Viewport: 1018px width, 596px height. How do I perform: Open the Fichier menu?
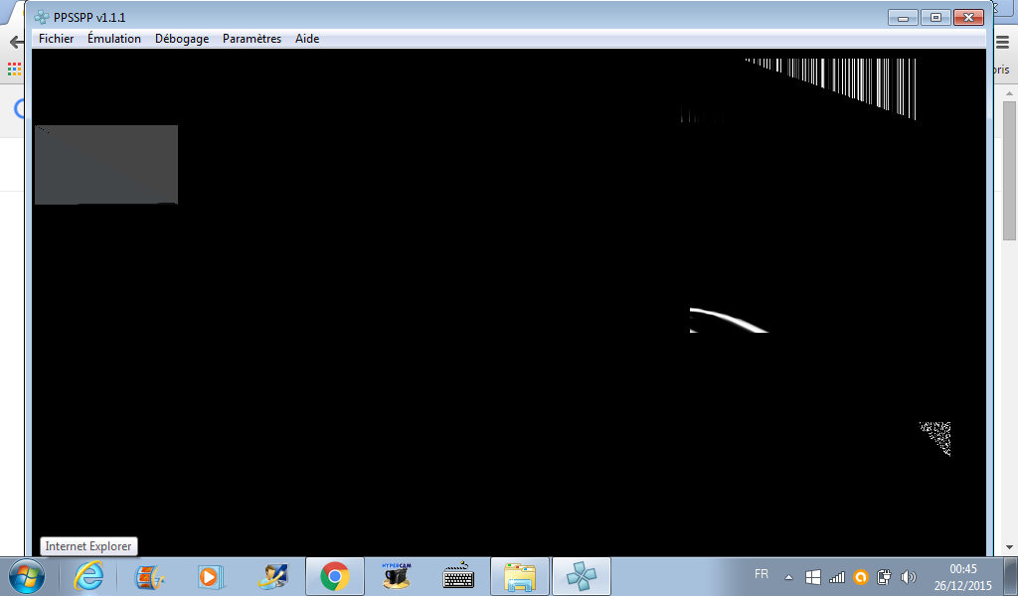(x=56, y=39)
